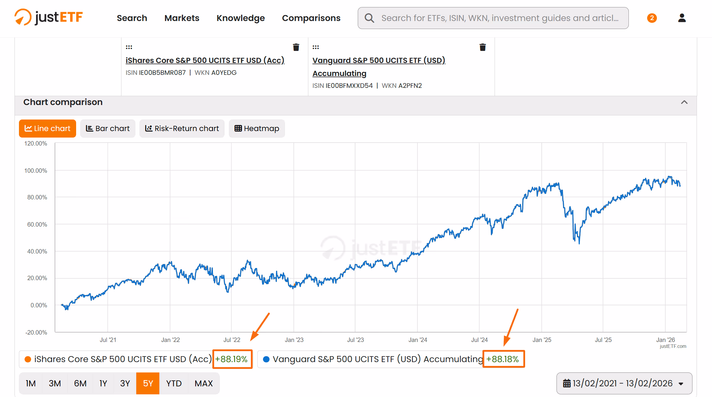
Task: Open the Comparisons navigation menu
Action: coord(311,18)
